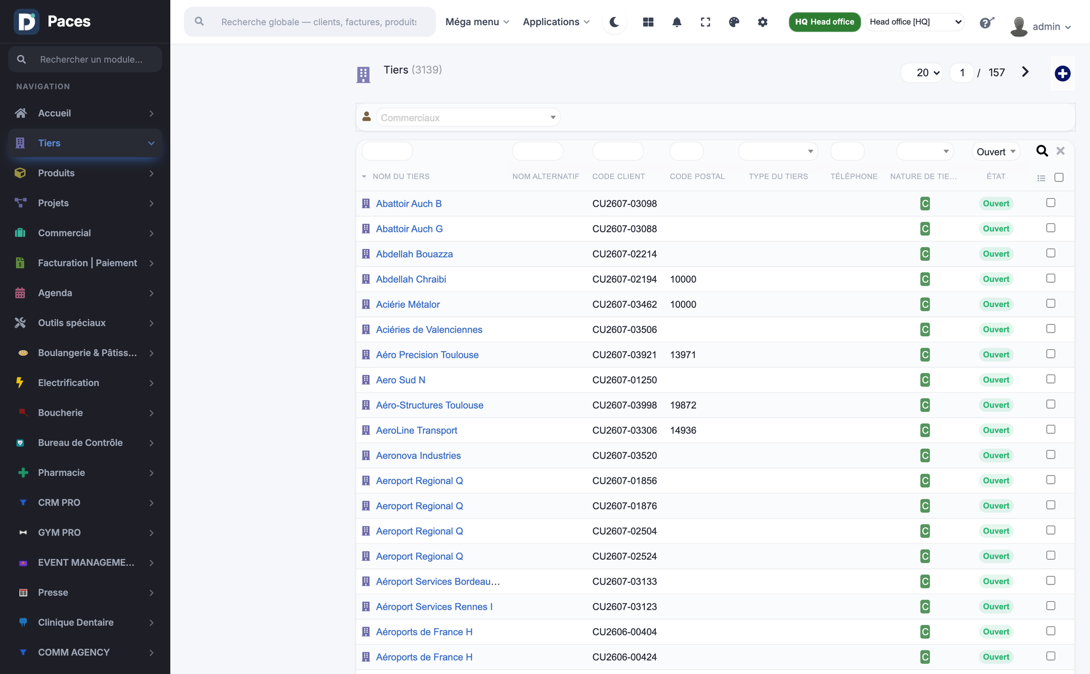1090x674 pixels.
Task: Clear list filters with X icon
Action: tap(1060, 151)
